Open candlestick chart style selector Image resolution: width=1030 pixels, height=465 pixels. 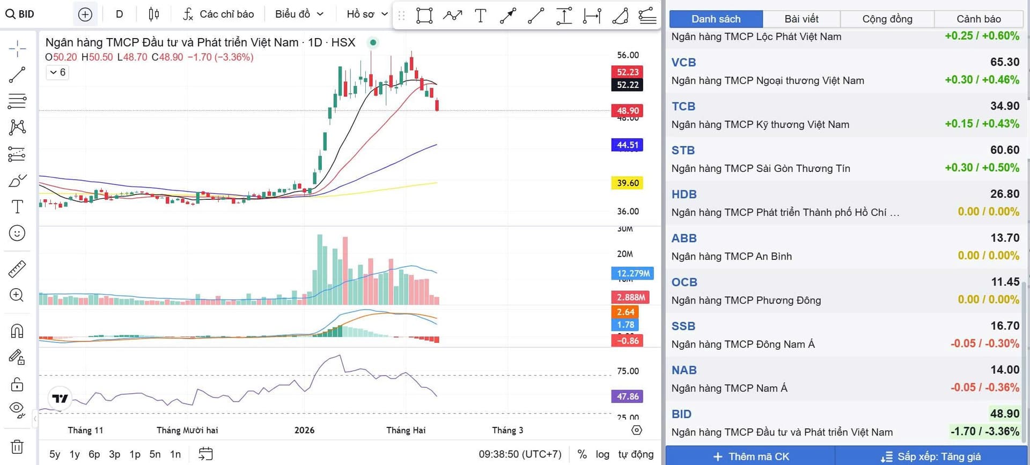[x=154, y=14]
